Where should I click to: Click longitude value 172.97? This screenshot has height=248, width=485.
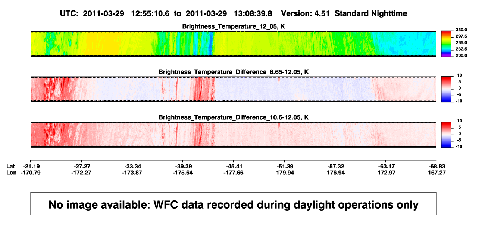[x=387, y=173]
